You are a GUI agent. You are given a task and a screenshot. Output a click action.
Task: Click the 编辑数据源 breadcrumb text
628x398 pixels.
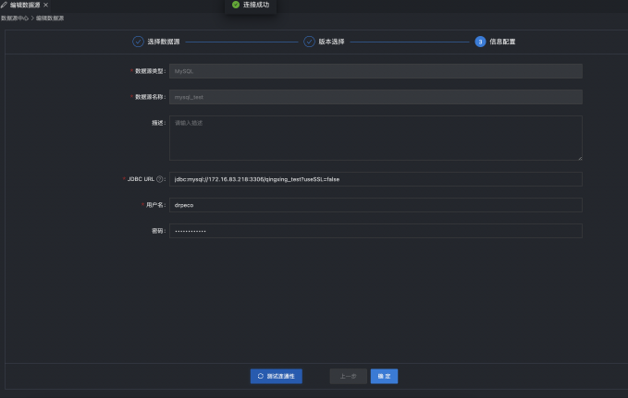pos(50,18)
